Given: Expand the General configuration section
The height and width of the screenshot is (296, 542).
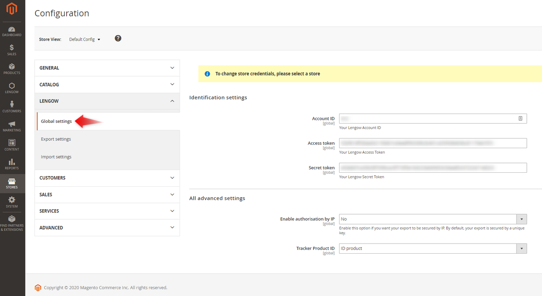Looking at the screenshot, I should 107,68.
